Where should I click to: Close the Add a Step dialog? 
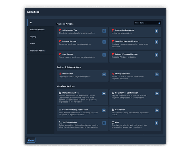31,140
